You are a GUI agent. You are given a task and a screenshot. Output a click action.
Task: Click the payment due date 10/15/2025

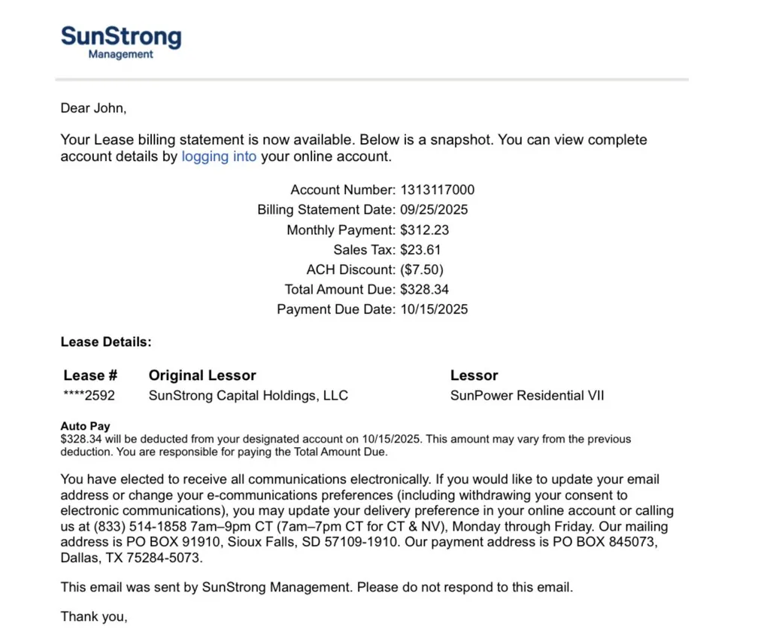(434, 309)
